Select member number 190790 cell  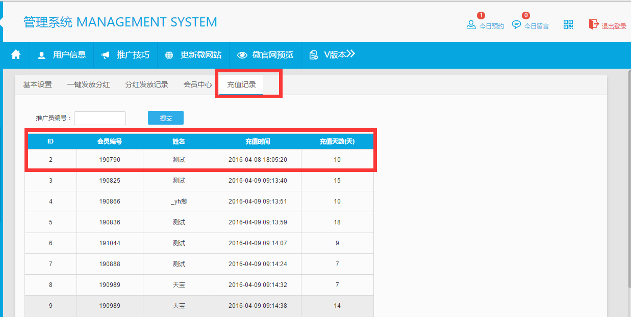110,160
